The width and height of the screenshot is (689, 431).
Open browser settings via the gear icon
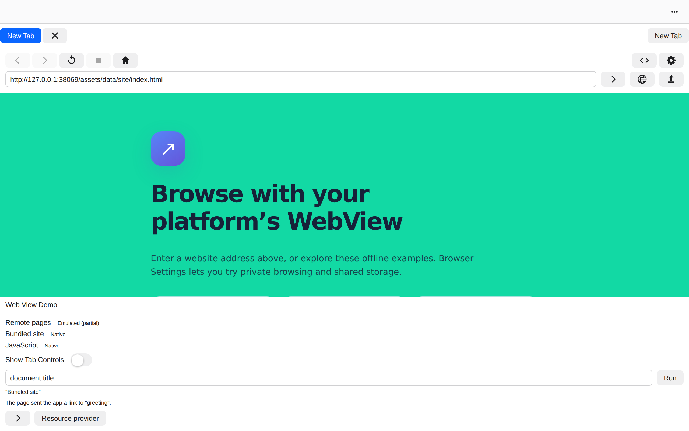pos(671,60)
